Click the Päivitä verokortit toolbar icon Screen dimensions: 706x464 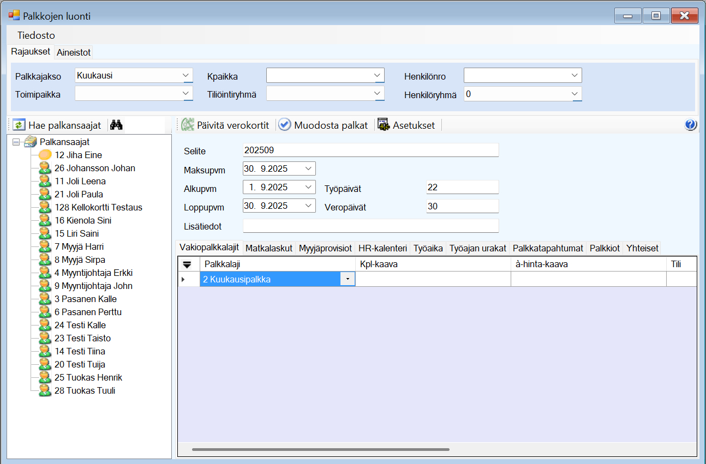[x=188, y=125]
